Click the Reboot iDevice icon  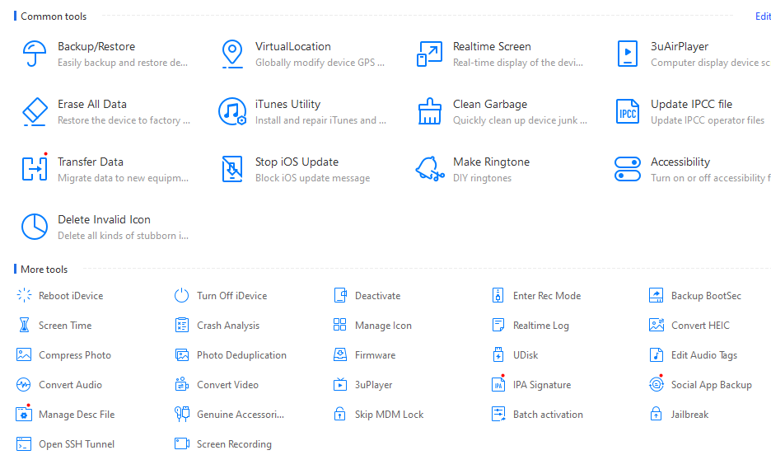click(x=24, y=295)
